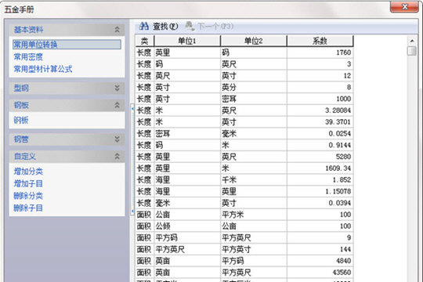The height and width of the screenshot is (282, 423).
Task: Select the 平方英寸 unit cell
Action: (x=254, y=249)
